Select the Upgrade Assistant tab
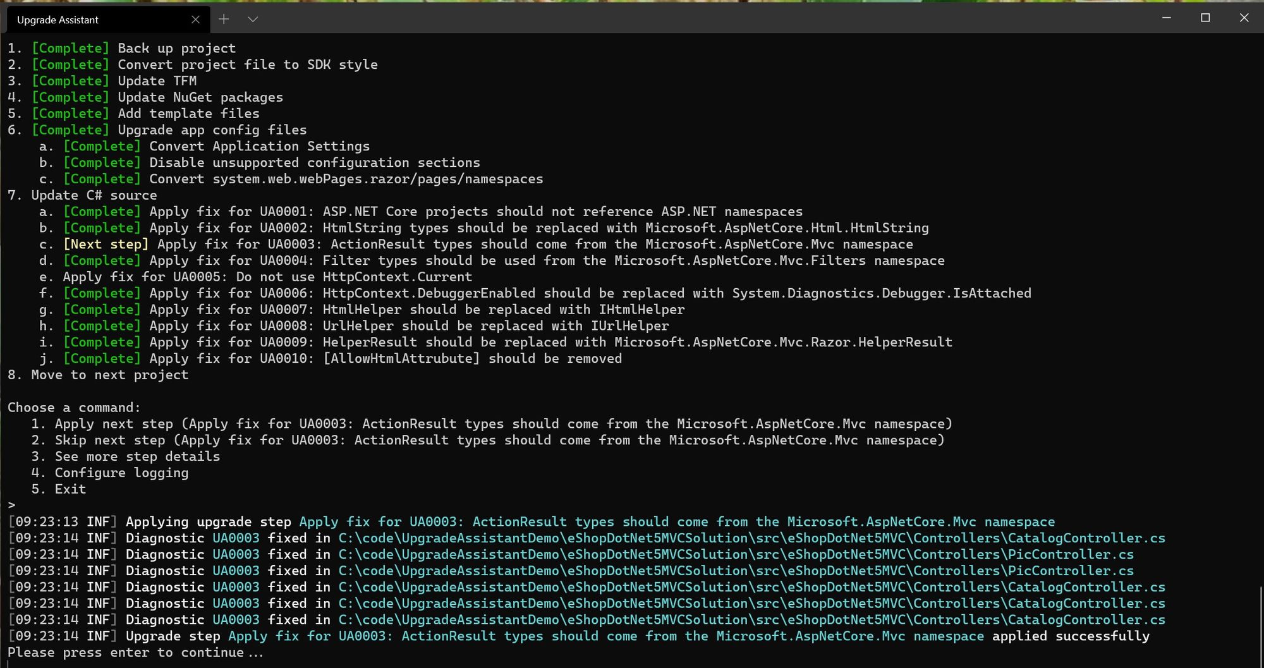The width and height of the screenshot is (1264, 668). tap(95, 20)
